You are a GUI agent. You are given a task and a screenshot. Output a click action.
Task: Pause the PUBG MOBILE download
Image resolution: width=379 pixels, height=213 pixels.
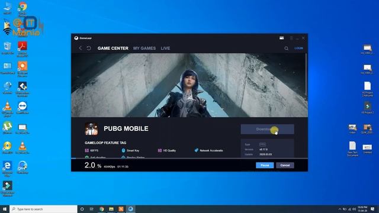265,165
